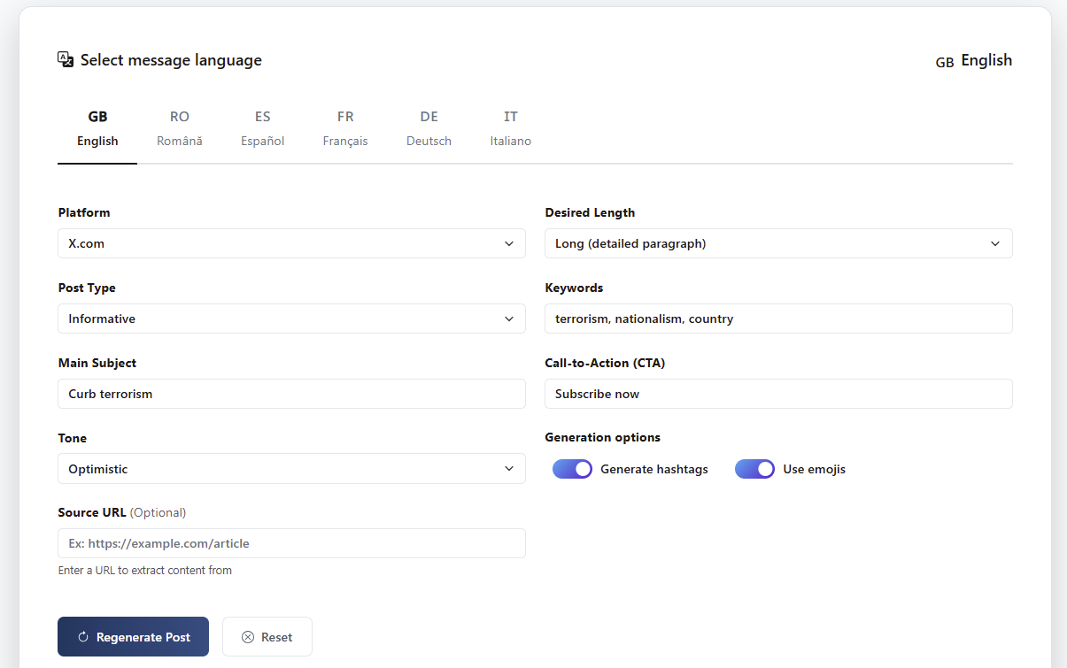The width and height of the screenshot is (1067, 668).
Task: Click the Source URL input box
Action: [x=291, y=543]
